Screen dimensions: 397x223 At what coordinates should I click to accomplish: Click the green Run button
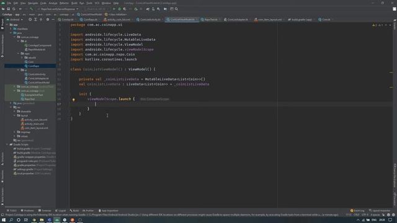(x=114, y=9)
